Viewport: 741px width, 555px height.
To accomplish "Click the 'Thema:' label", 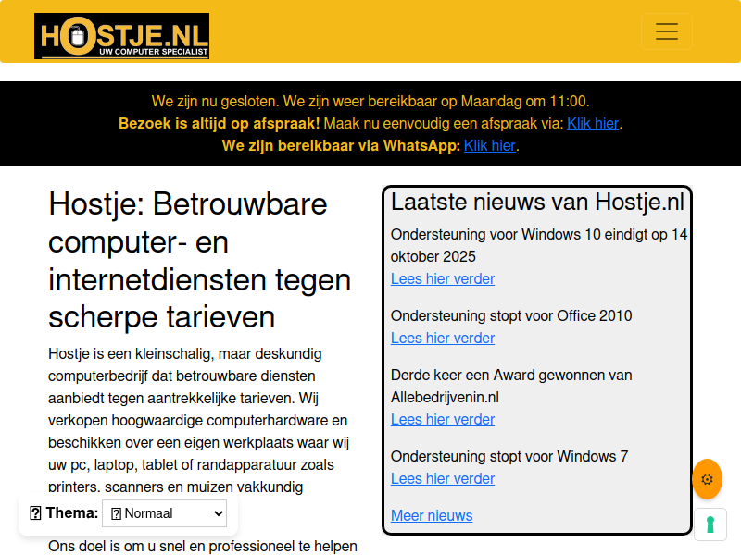I will [x=64, y=513].
